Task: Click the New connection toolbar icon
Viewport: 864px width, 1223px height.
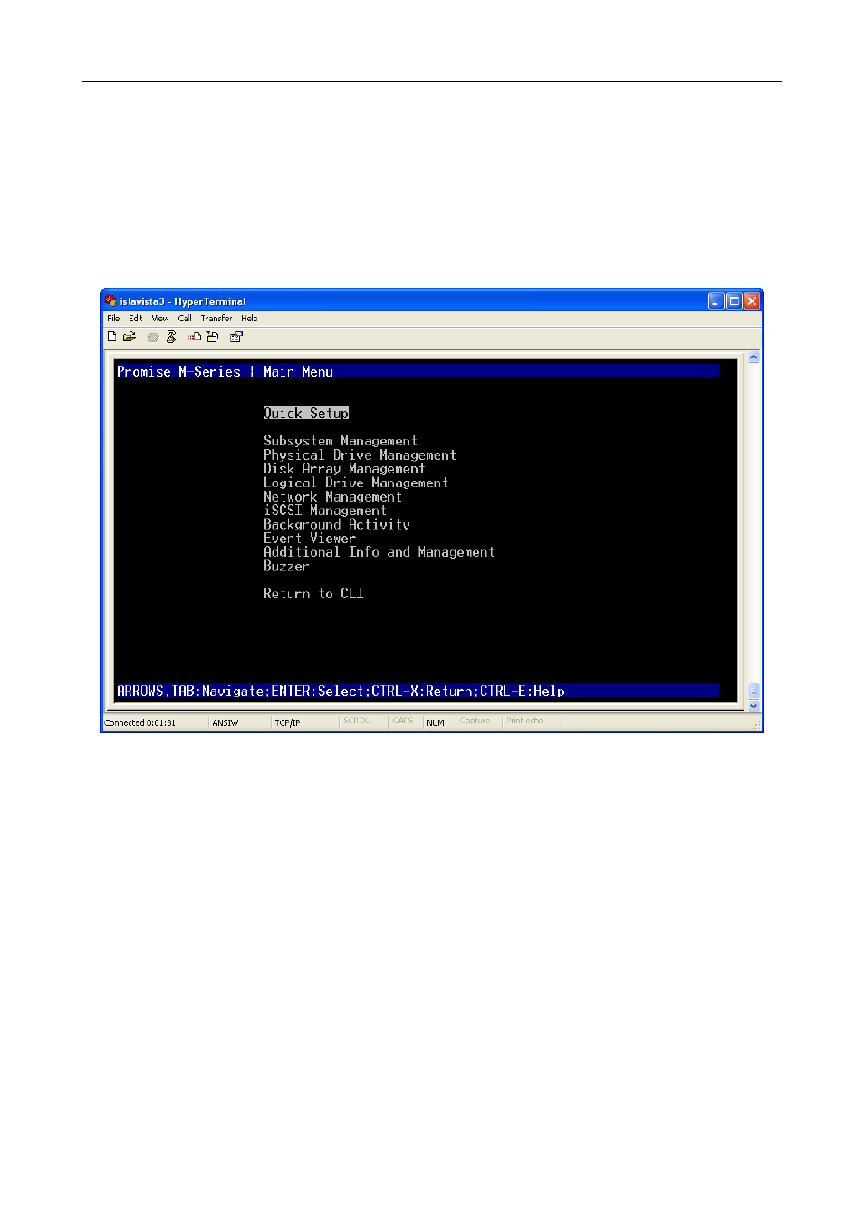Action: pyautogui.click(x=112, y=337)
